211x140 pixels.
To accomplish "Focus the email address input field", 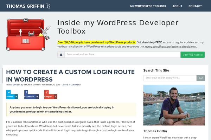I will click(122, 55).
